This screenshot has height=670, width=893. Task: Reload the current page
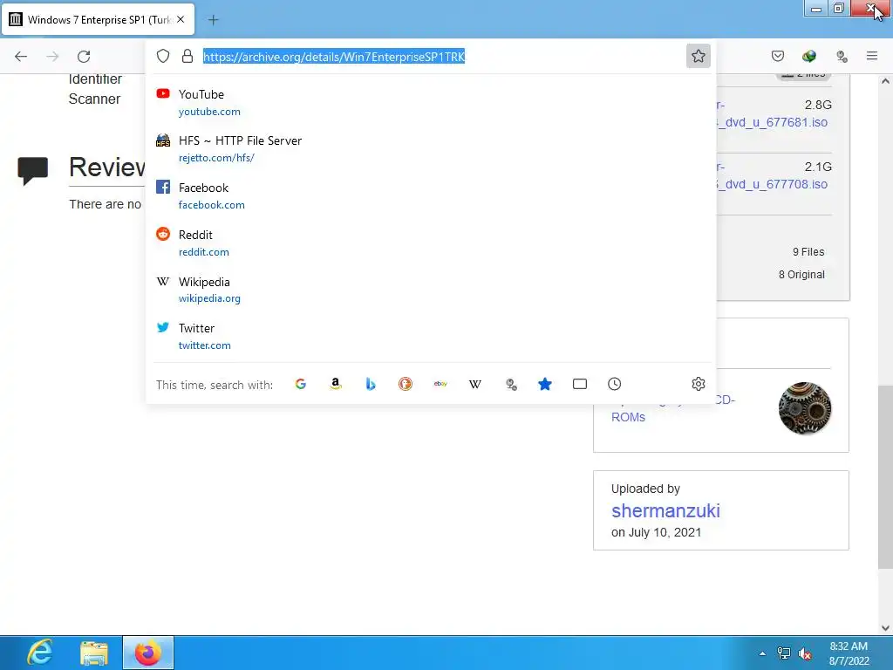click(x=84, y=57)
